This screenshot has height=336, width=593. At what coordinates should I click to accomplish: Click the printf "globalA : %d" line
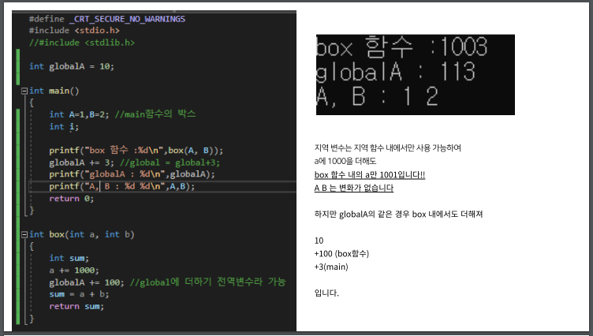pyautogui.click(x=132, y=174)
